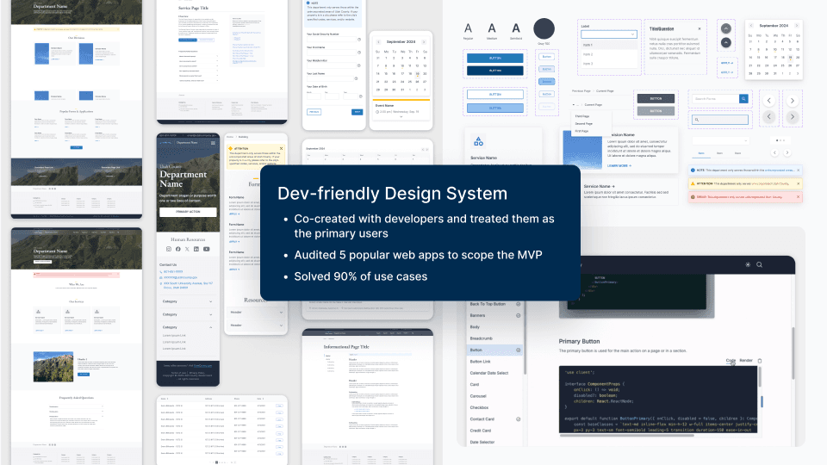Click the Search Forms input field
827x465 pixels.
click(x=716, y=98)
